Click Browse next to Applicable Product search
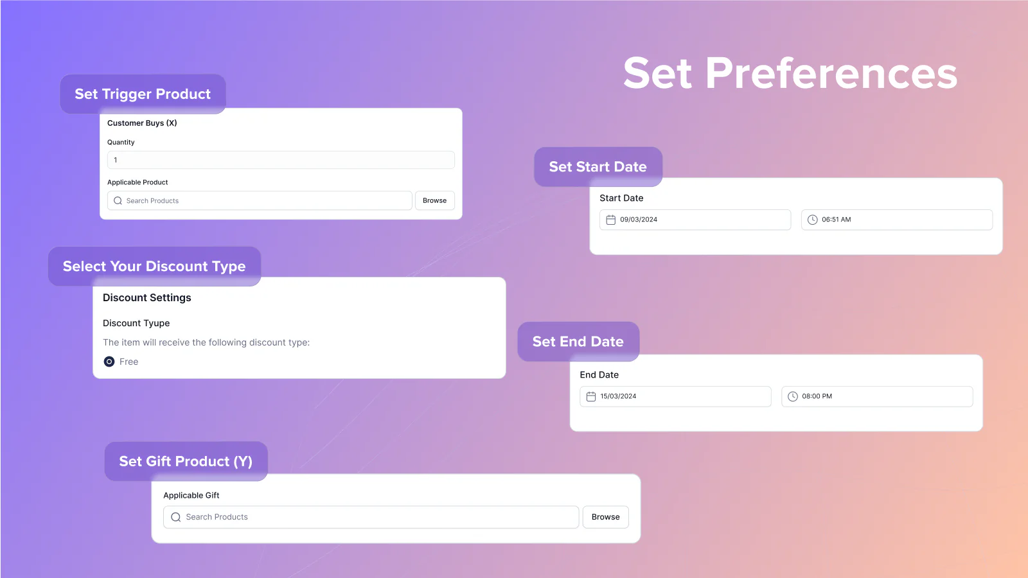 tap(434, 200)
